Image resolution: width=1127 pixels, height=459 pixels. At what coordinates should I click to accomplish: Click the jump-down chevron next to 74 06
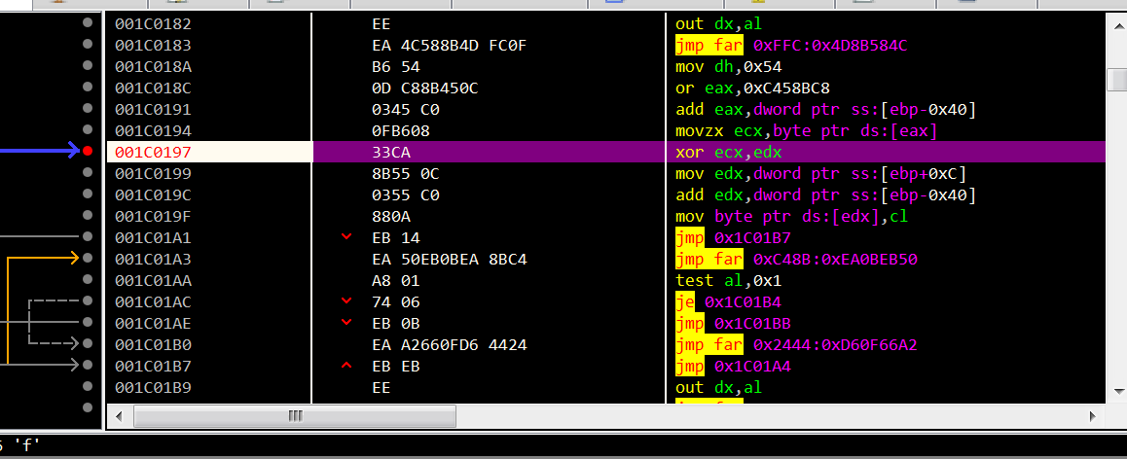coord(347,300)
